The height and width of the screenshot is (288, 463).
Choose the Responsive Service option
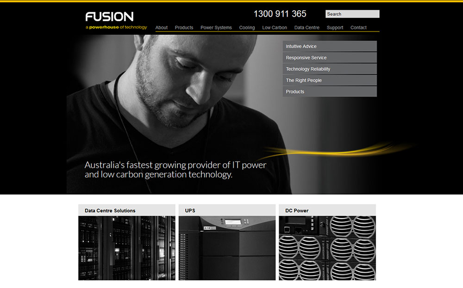coord(330,58)
